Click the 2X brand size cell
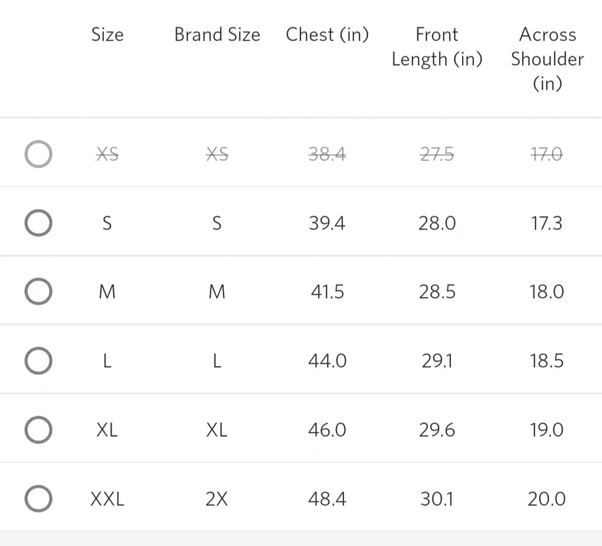Viewport: 602px width, 546px height. point(217,499)
